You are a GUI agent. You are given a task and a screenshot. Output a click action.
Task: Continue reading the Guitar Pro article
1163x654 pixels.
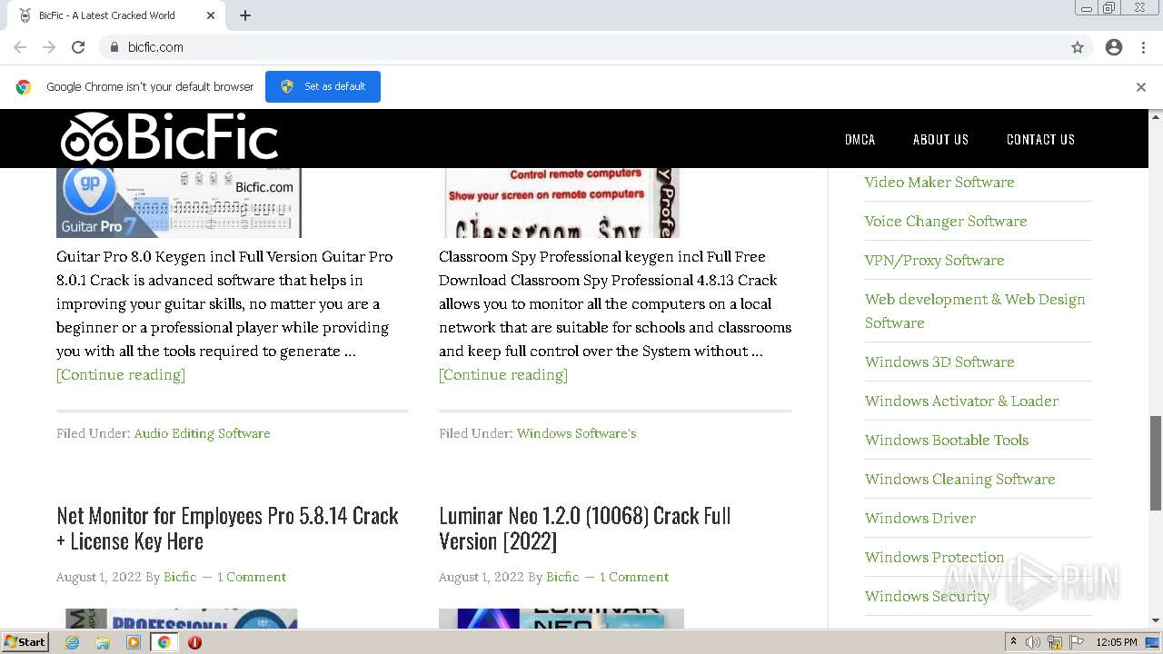121,374
